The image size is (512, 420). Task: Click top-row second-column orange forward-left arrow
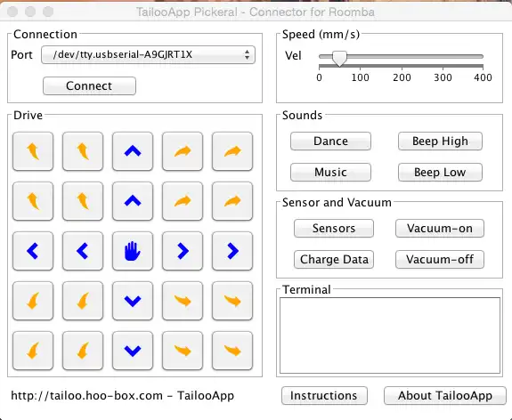coord(83,151)
